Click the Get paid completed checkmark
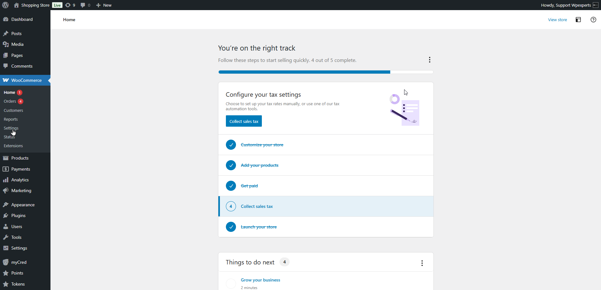Screen dimensions: 601x290 pyautogui.click(x=231, y=186)
